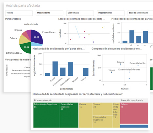Image resolution: width=153 pixels, height=133 pixels.
Task: Open the Día Semana filter pane
Action: pyautogui.click(x=80, y=13)
